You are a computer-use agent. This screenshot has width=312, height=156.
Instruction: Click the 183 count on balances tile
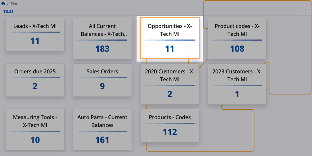click(x=102, y=49)
